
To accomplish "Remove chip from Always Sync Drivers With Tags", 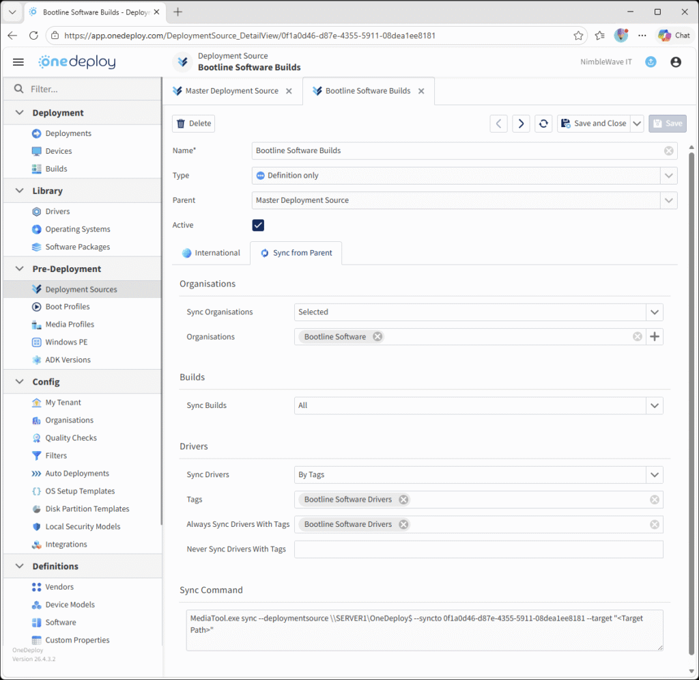I will point(403,524).
